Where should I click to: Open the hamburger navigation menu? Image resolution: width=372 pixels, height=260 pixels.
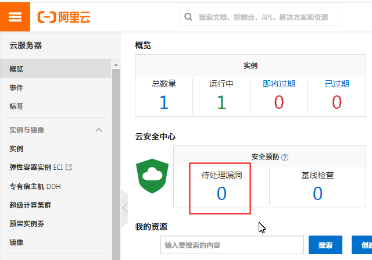pyautogui.click(x=15, y=16)
